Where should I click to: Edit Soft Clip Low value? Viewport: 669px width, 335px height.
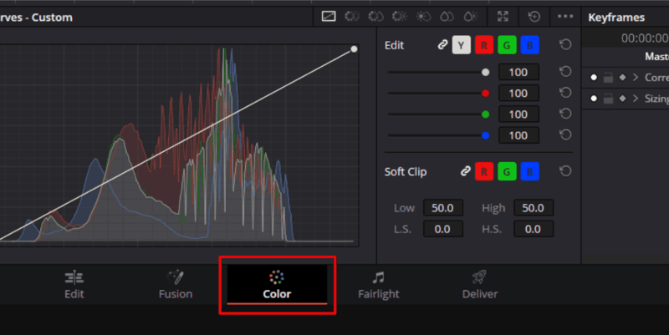coord(443,208)
